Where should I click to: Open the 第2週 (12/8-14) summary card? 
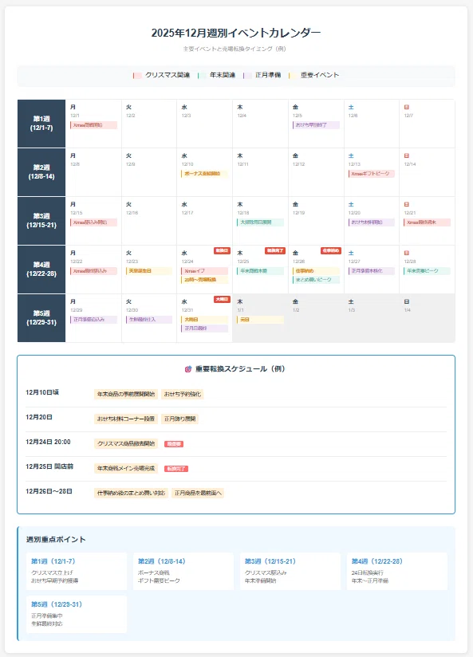pyautogui.click(x=183, y=571)
